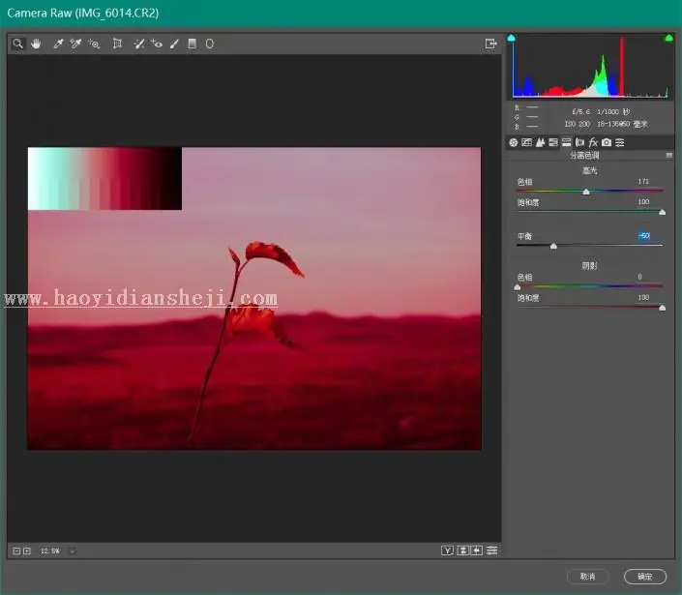Click the 取消 cancel button
The height and width of the screenshot is (595, 682).
pyautogui.click(x=587, y=577)
